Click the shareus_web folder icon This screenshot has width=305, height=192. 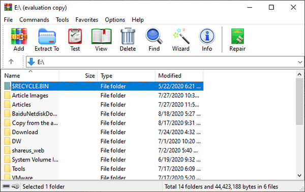[8, 150]
